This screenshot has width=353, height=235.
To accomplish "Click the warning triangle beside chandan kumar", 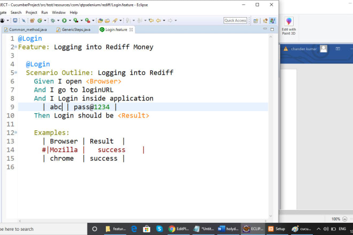I will click(286, 49).
